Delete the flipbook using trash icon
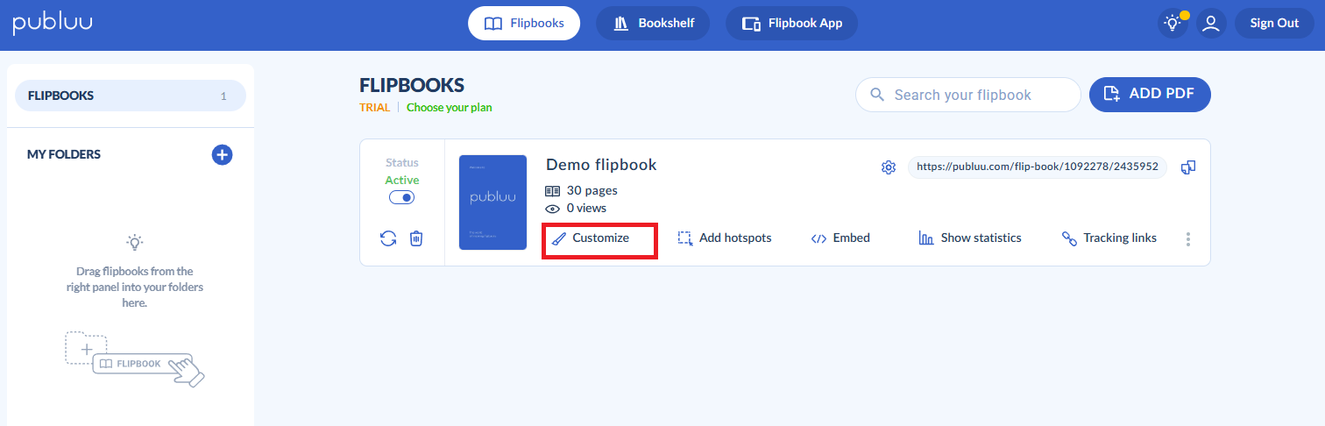The height and width of the screenshot is (426, 1325). (x=416, y=238)
